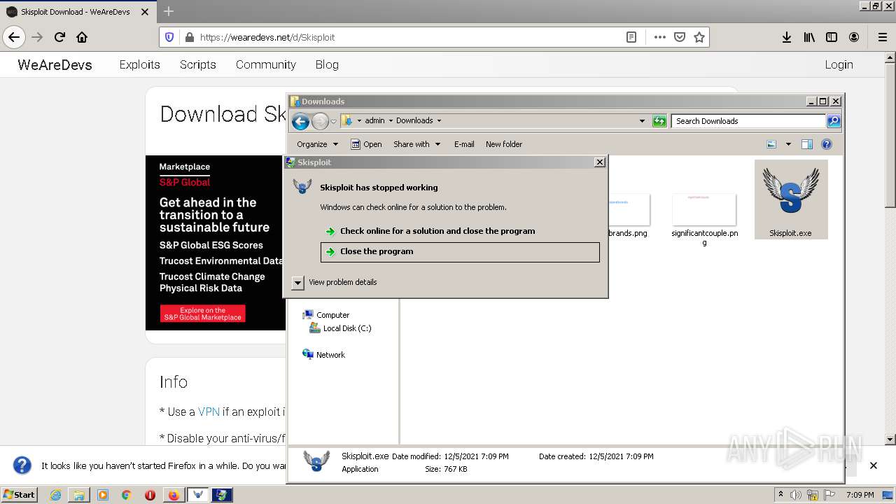Screen dimensions: 896x504
Task: Open view options dropdown arrow
Action: pos(788,144)
